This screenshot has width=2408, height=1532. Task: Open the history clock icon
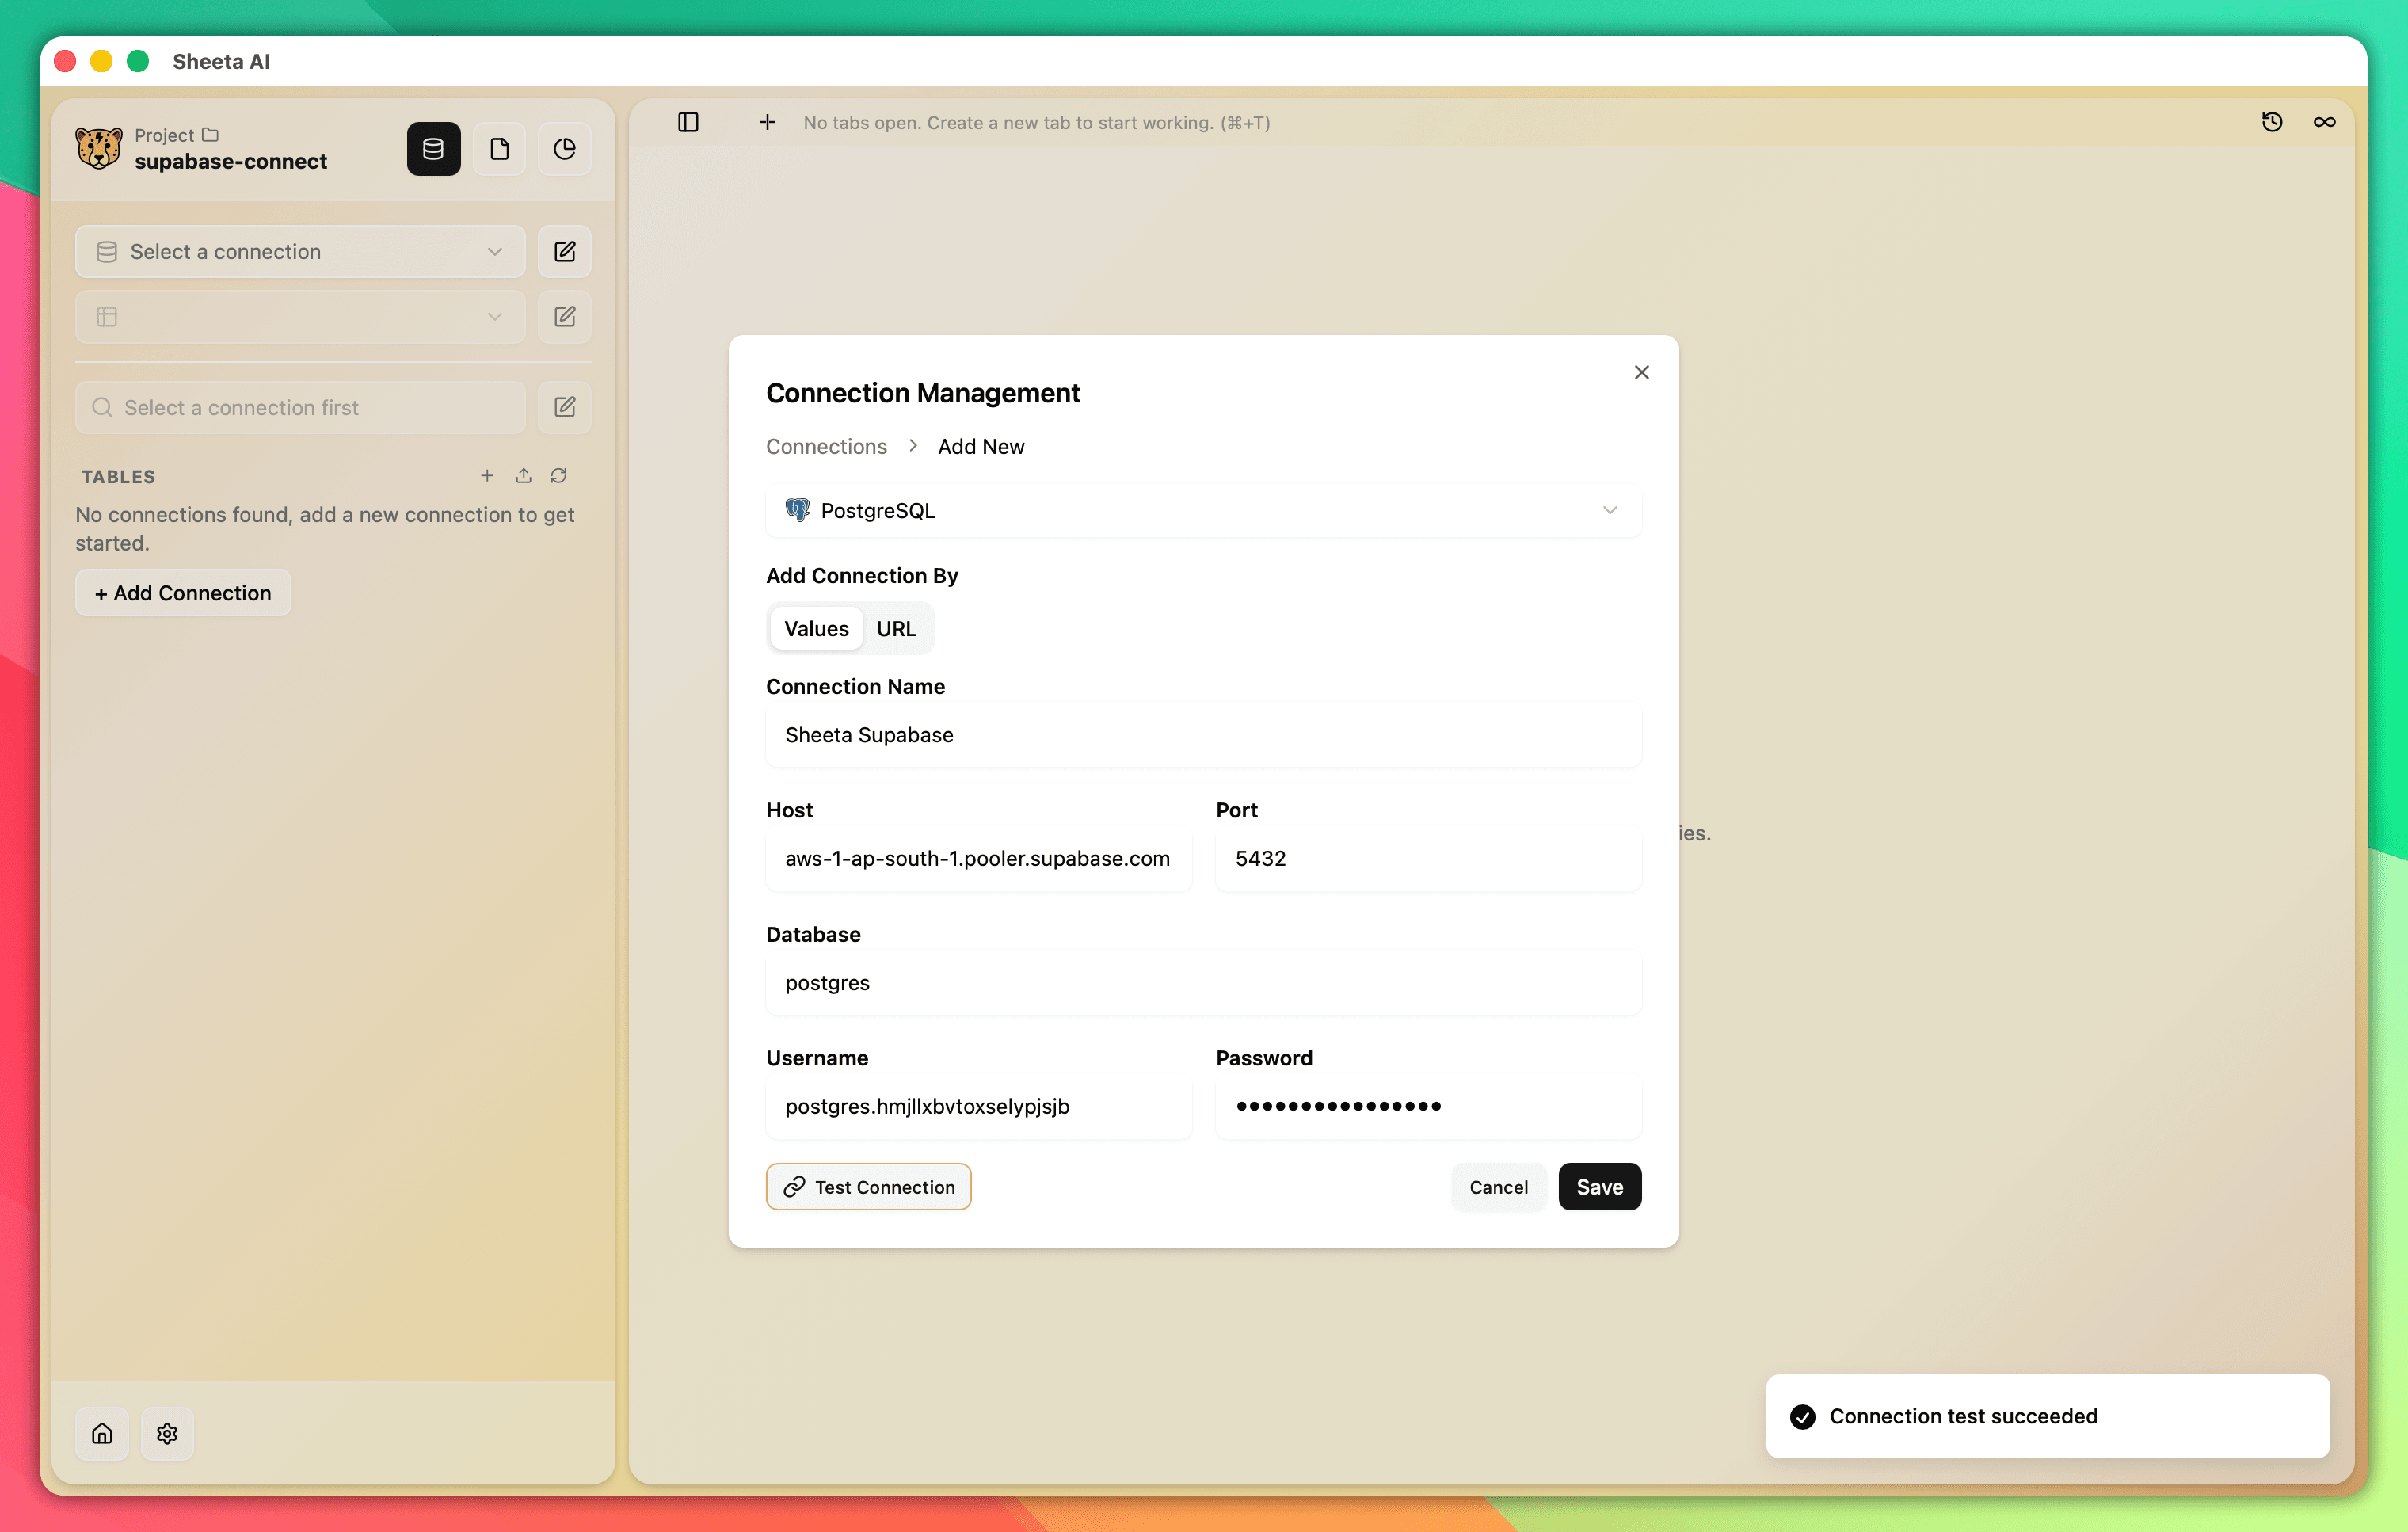pyautogui.click(x=2272, y=122)
